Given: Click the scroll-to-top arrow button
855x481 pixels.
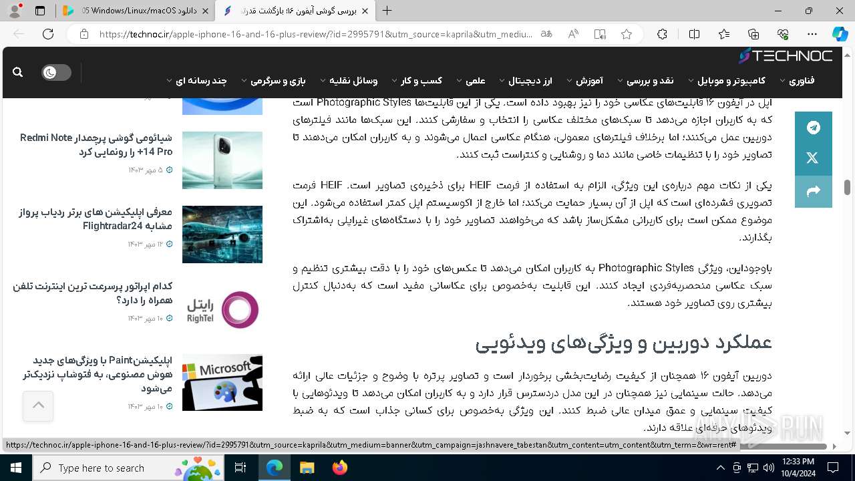Looking at the screenshot, I should pyautogui.click(x=38, y=406).
